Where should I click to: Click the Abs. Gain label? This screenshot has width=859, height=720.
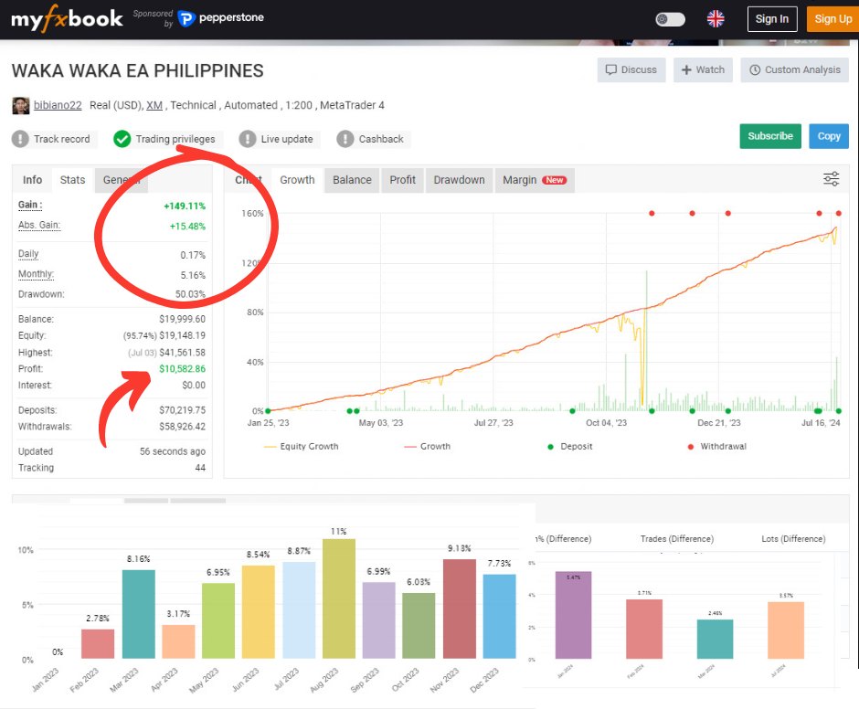click(39, 225)
